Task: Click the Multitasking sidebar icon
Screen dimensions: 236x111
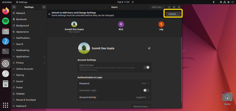Action: (x=14, y=50)
